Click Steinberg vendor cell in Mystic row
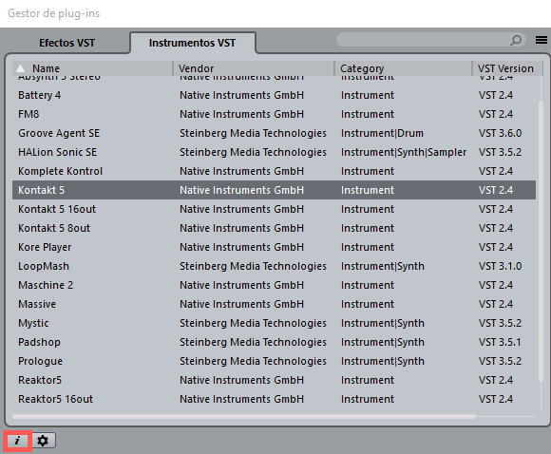The image size is (551, 454). coord(253,323)
